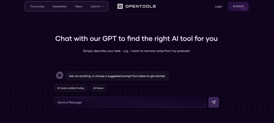Screen dimensions: 274x123
Task: Open Favourites in the navigation bar
Action: click(x=37, y=7)
